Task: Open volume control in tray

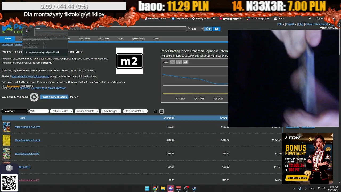Action: (x=323, y=189)
